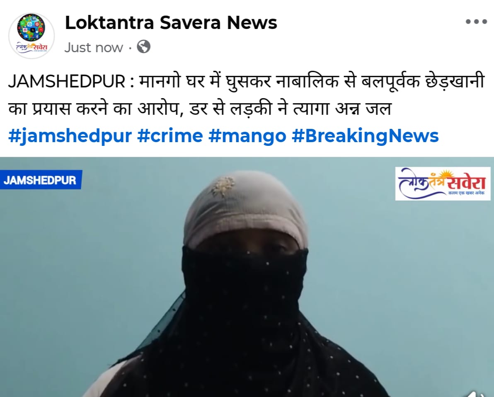Click the Hindi headline's first line
This screenshot has width=494, height=397.
(246, 81)
